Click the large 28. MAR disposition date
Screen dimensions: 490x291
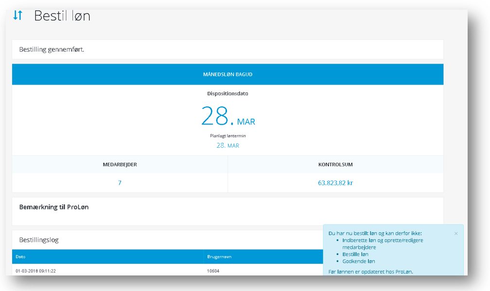227,117
